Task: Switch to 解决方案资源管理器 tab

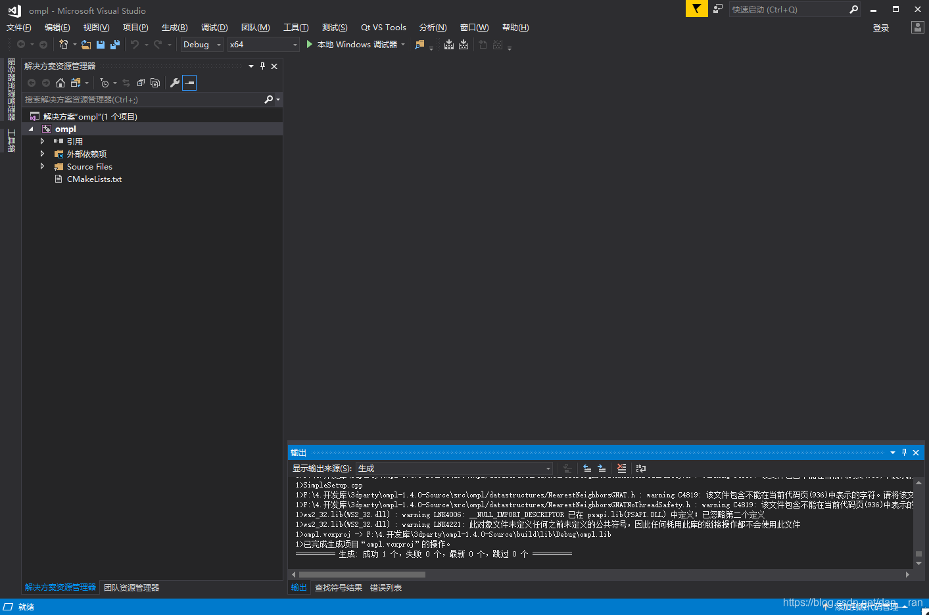Action: pos(60,587)
